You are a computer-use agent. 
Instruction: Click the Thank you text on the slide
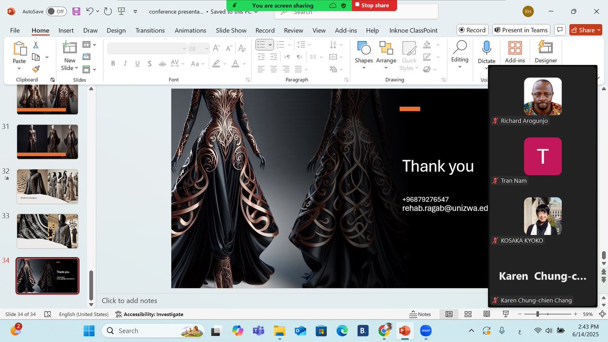pyautogui.click(x=438, y=166)
